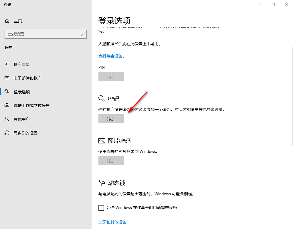This screenshot has height=229, width=293.
Task: Select the envelope icon for 电子邮件和帐户
Action: (7, 78)
